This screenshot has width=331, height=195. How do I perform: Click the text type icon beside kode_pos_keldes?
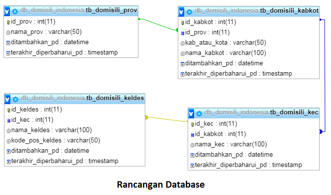(9, 141)
